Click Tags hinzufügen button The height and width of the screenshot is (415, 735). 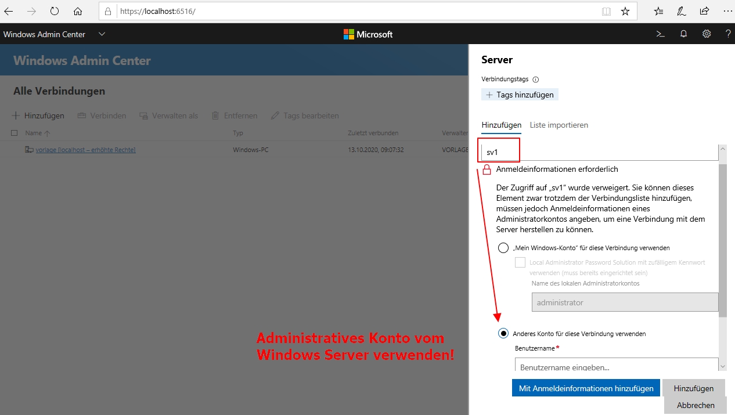point(520,95)
